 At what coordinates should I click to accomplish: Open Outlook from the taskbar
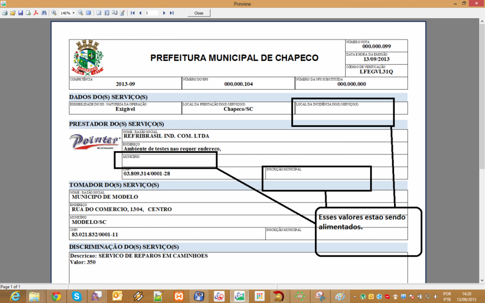[x=117, y=296]
